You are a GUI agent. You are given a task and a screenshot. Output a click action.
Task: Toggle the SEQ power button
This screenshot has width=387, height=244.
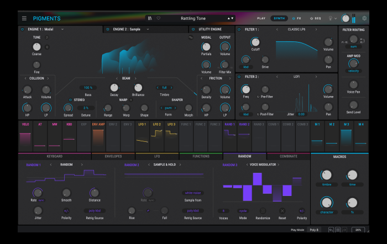311,18
